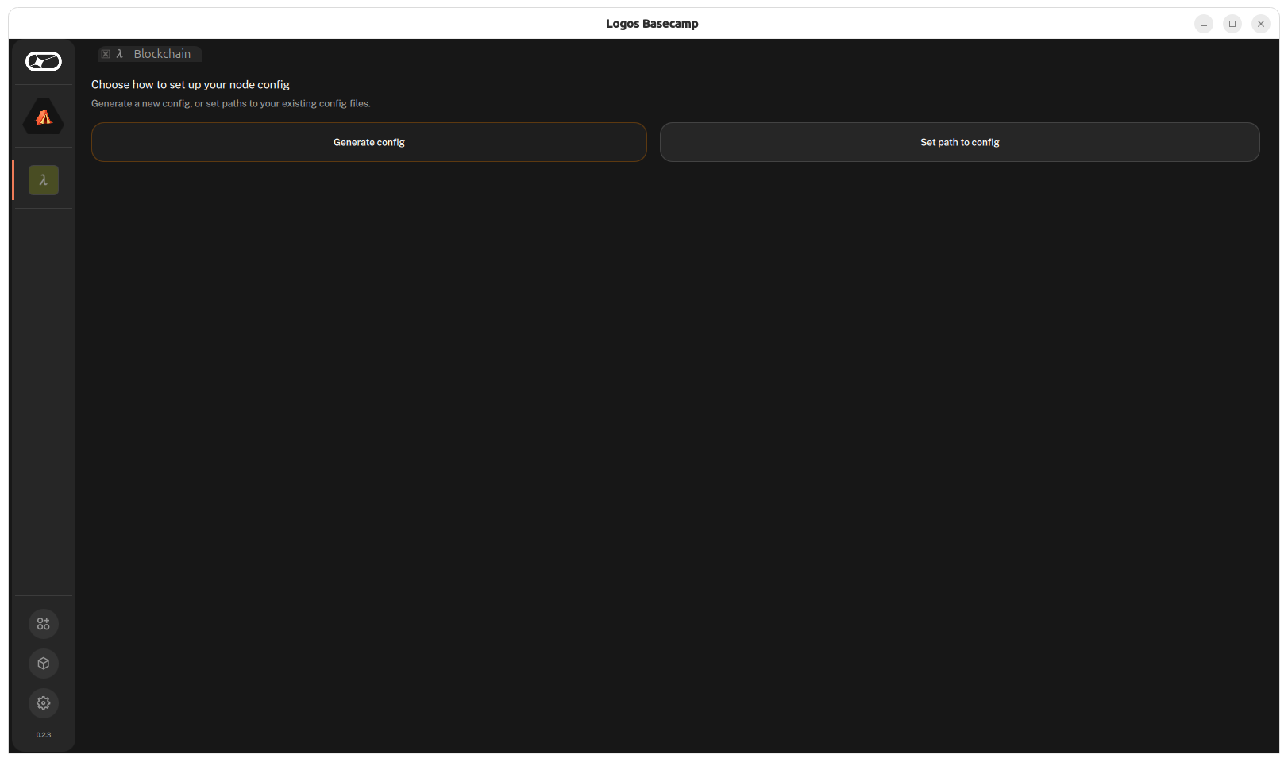Maximize the Logos Basecamp window
The height and width of the screenshot is (762, 1288).
[x=1232, y=24]
